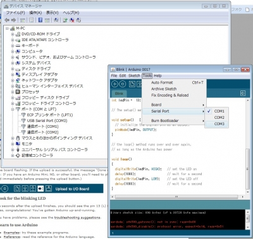Select COM3 in the Serial Port submenu
Image resolution: width=253 pixels, height=239 pixels.
[216, 124]
